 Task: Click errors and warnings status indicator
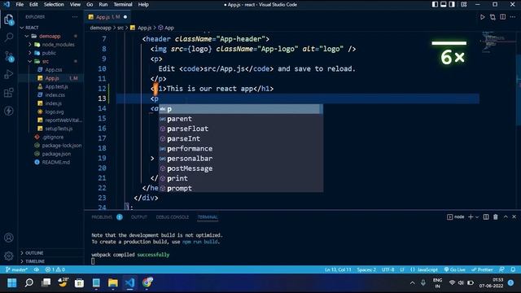(x=55, y=269)
